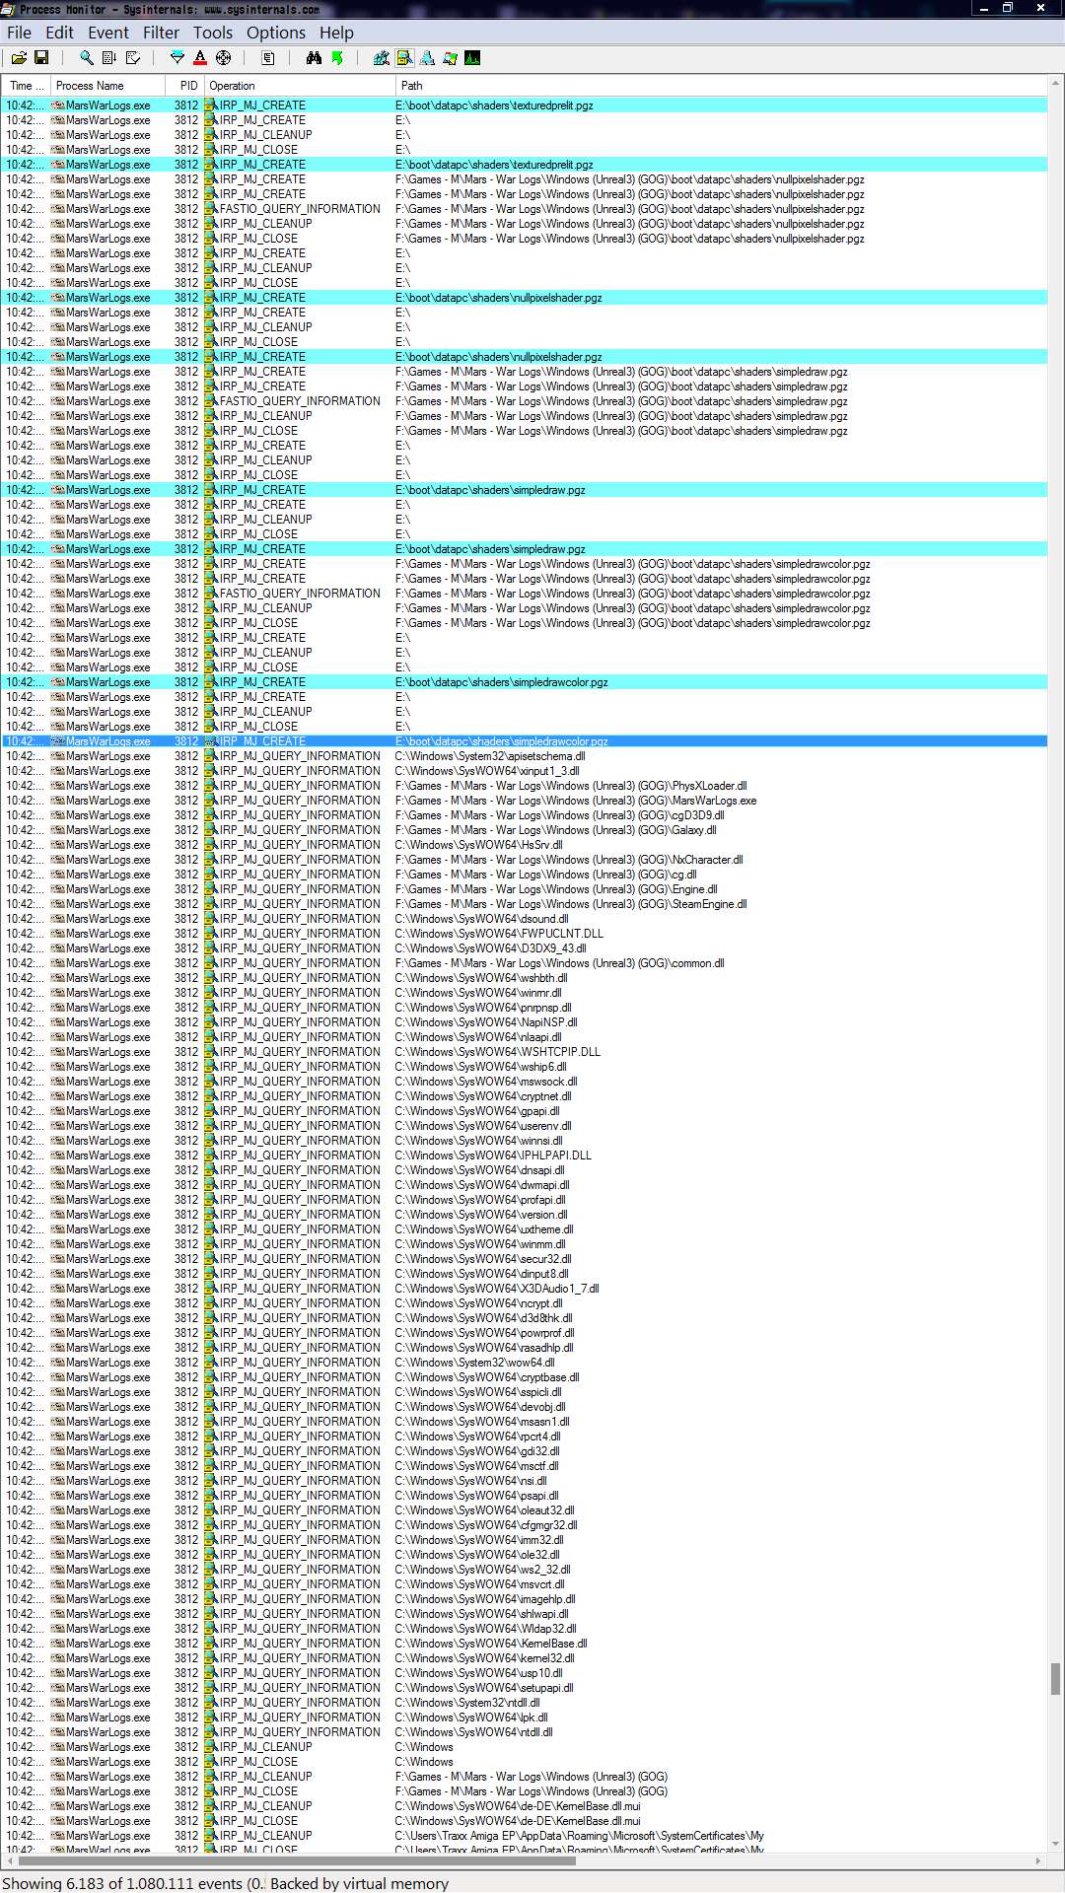Open the Filter menu
Viewport: 1065px width, 1893px height.
[161, 33]
